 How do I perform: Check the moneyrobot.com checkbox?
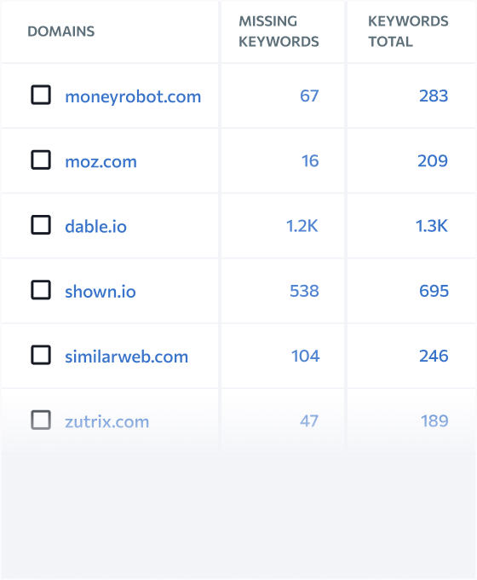click(41, 95)
